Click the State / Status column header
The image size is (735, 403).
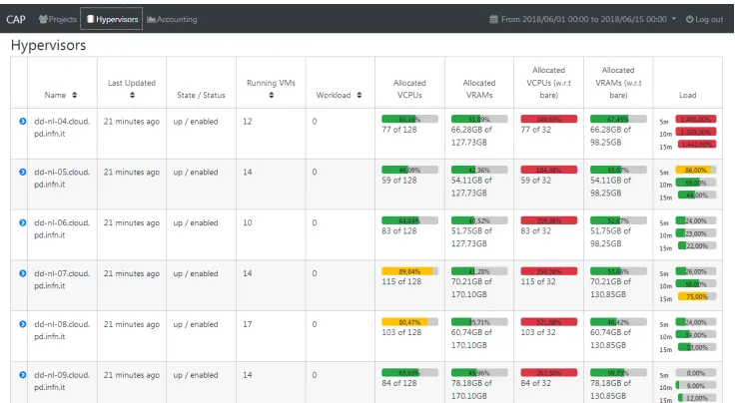click(x=201, y=95)
